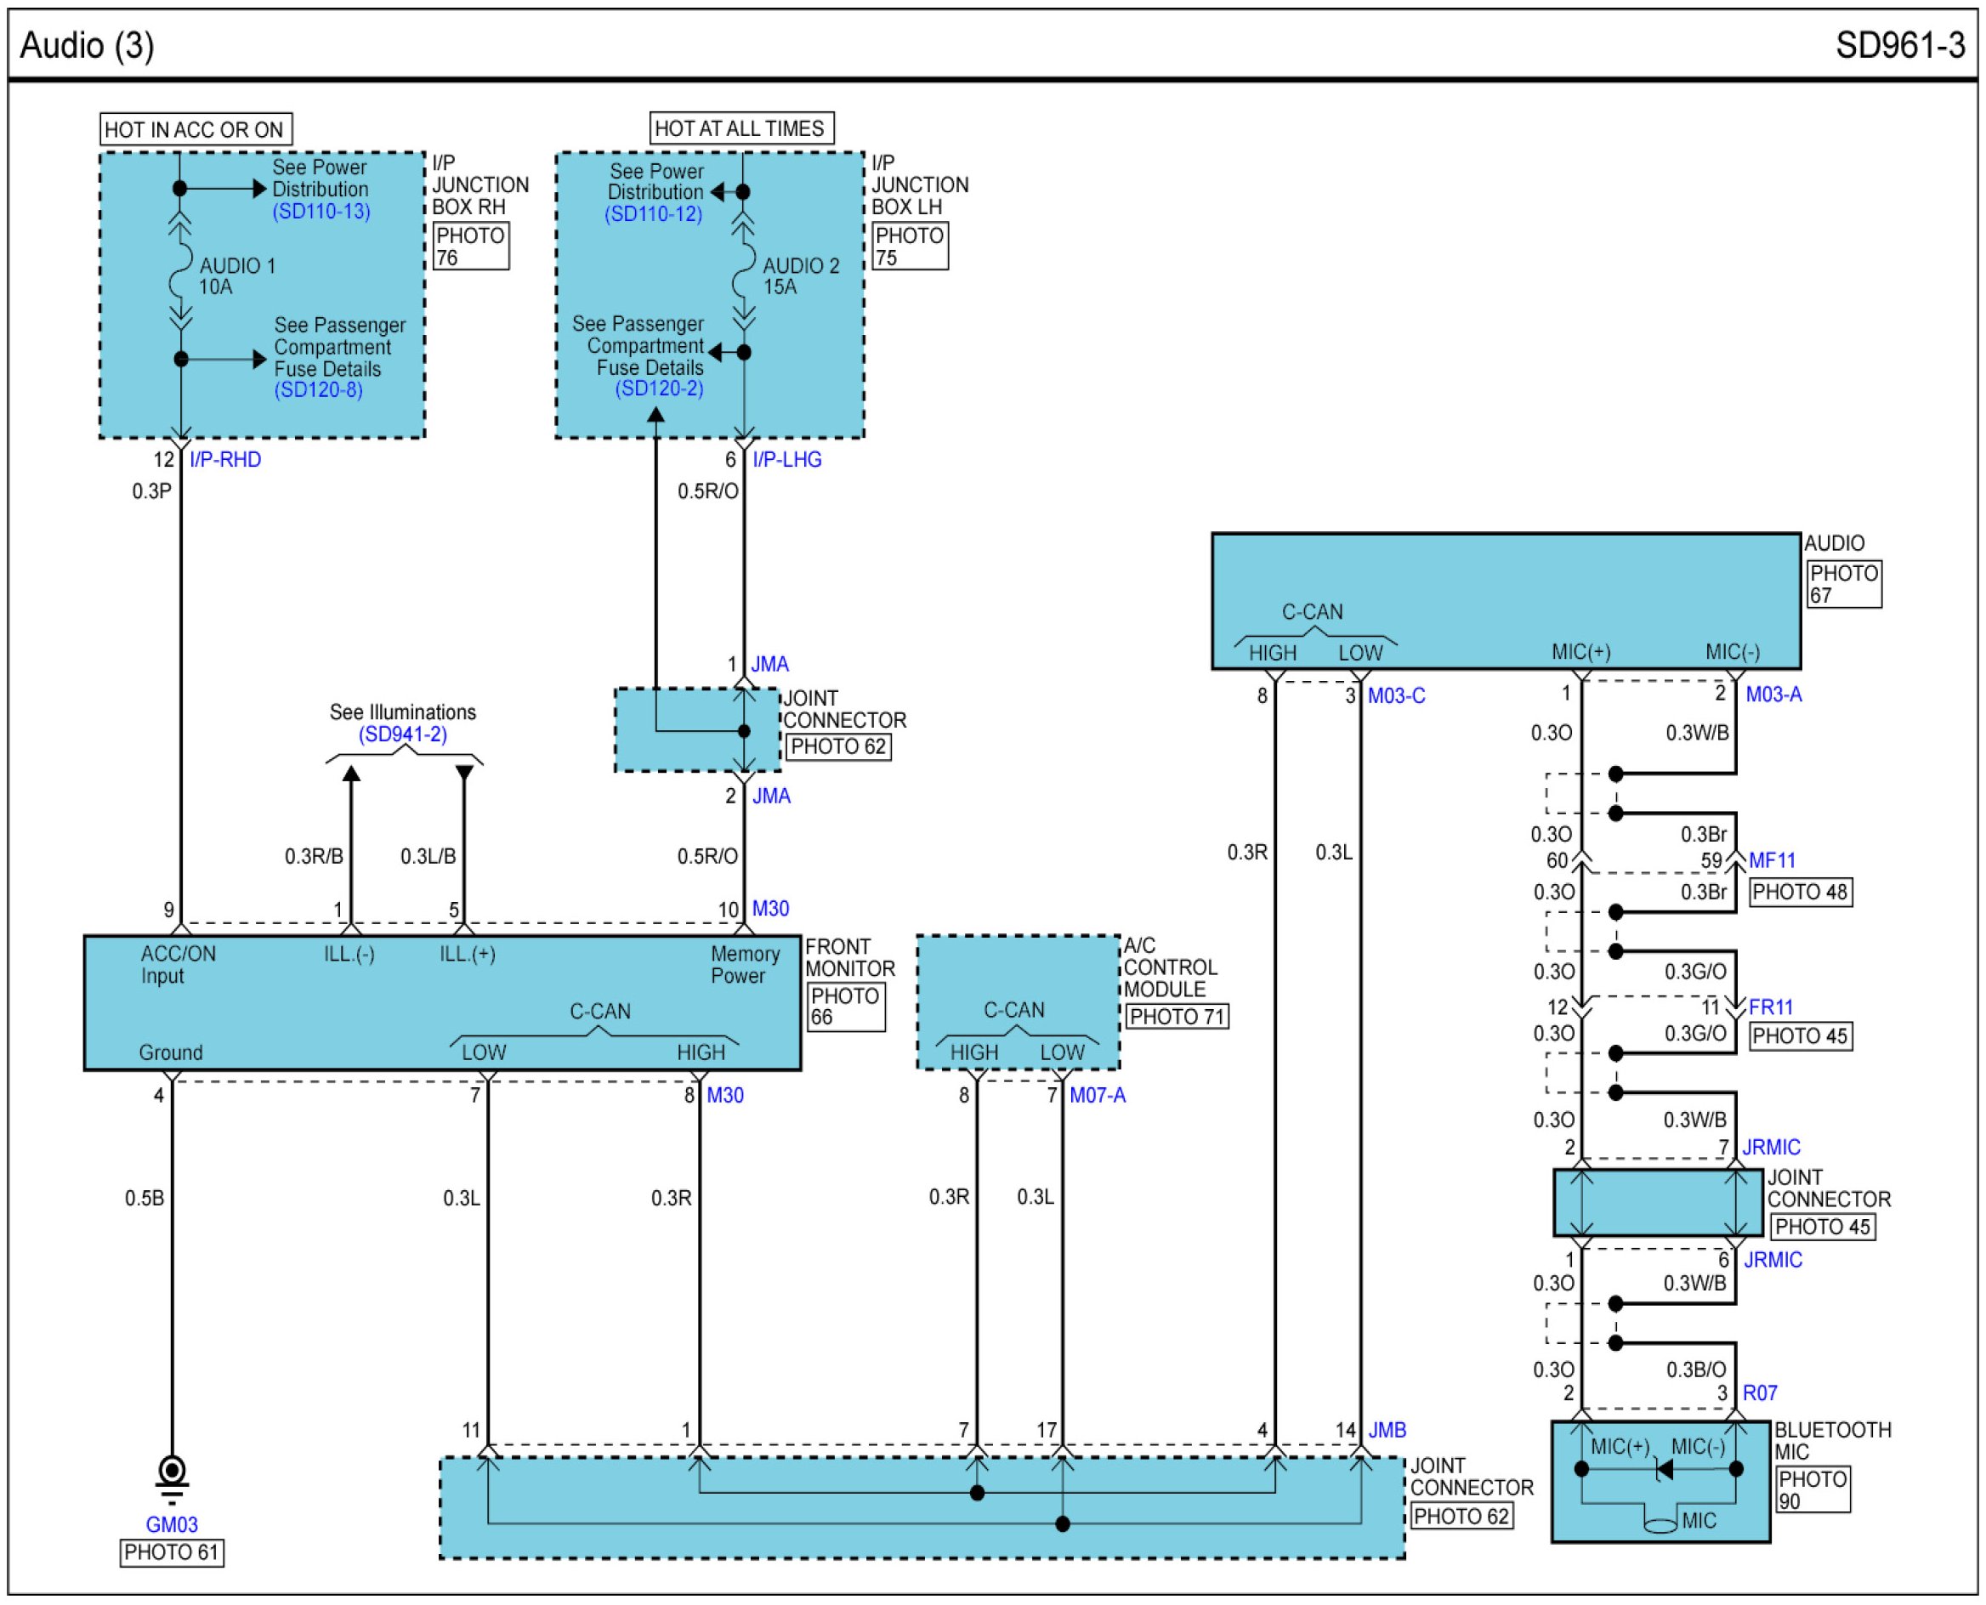
Task: Open the SD941-2 illuminations link
Action: (x=402, y=735)
